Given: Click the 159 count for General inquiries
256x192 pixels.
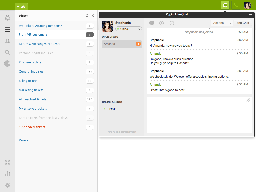Looking at the screenshot, I should click(90, 72).
